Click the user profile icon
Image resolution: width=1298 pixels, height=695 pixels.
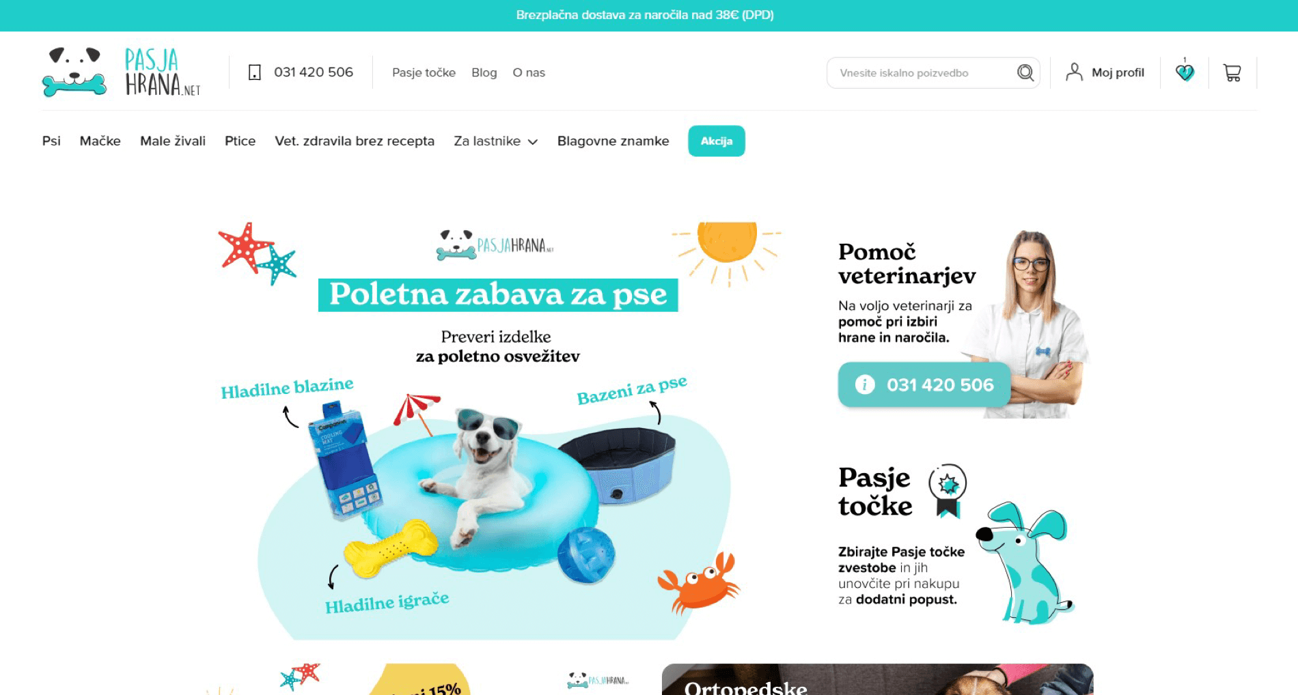click(x=1074, y=72)
